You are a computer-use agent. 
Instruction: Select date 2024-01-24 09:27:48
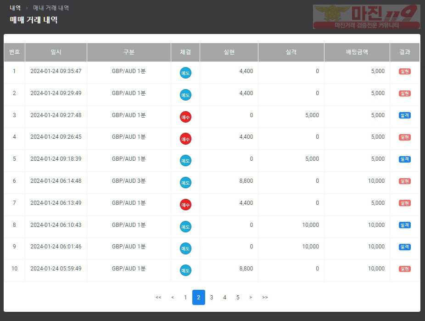(56, 115)
